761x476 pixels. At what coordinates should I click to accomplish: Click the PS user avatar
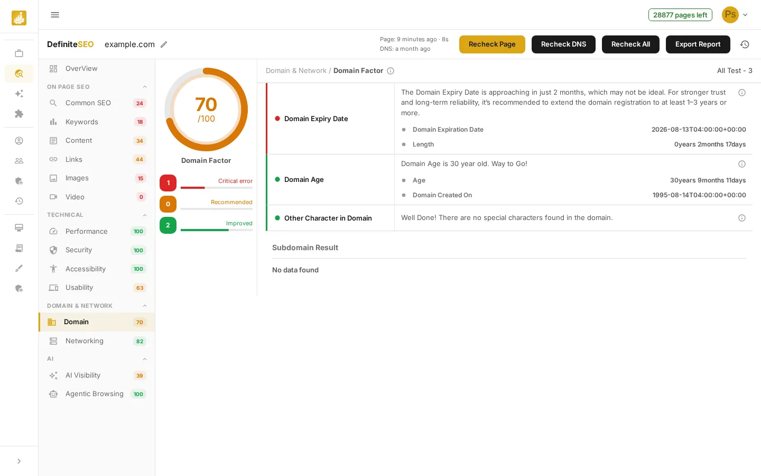point(730,15)
